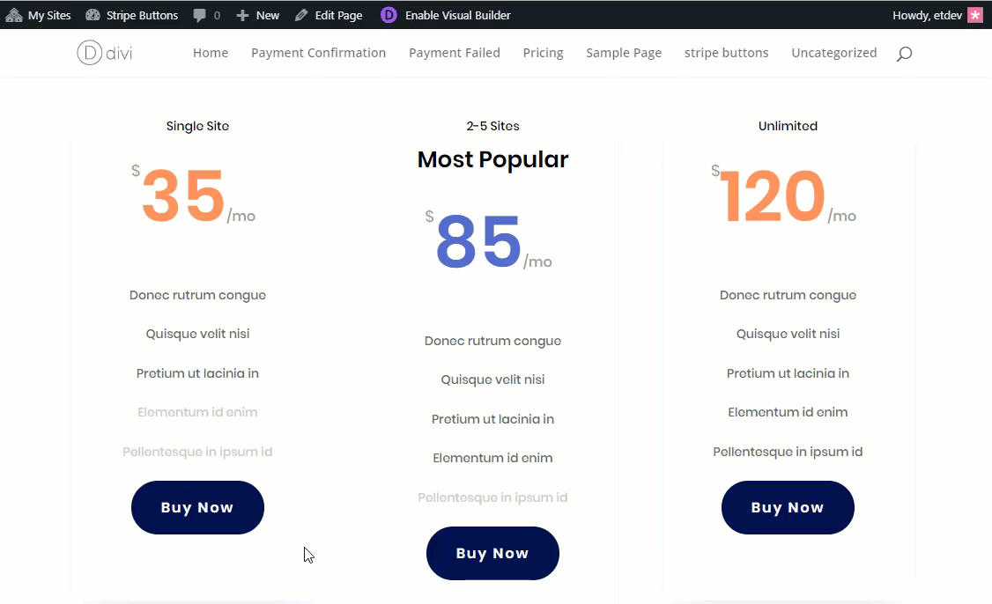Viewport: 992px width, 604px height.
Task: Navigate to Payment Failed page
Action: click(455, 53)
